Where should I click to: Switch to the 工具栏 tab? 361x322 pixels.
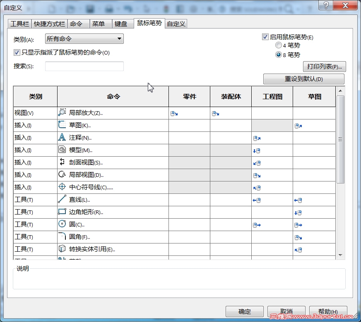click(19, 24)
